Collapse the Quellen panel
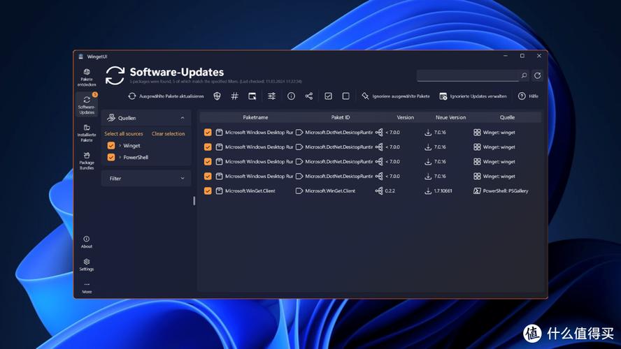The width and height of the screenshot is (621, 349). point(183,118)
